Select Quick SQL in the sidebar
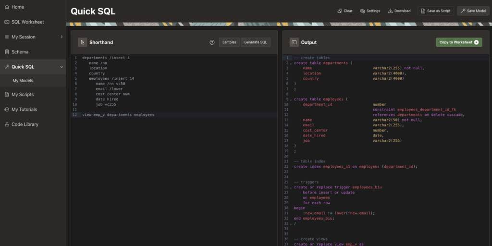 click(x=33, y=67)
